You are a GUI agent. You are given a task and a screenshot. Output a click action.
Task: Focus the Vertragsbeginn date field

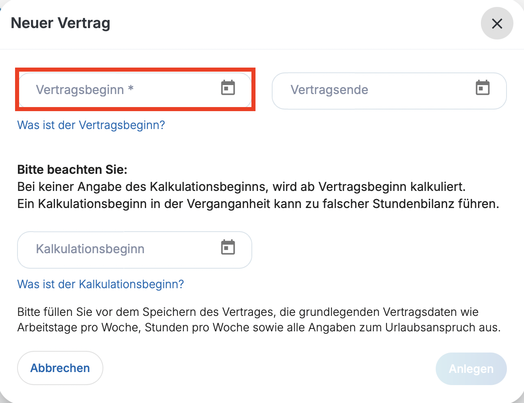tap(118, 90)
